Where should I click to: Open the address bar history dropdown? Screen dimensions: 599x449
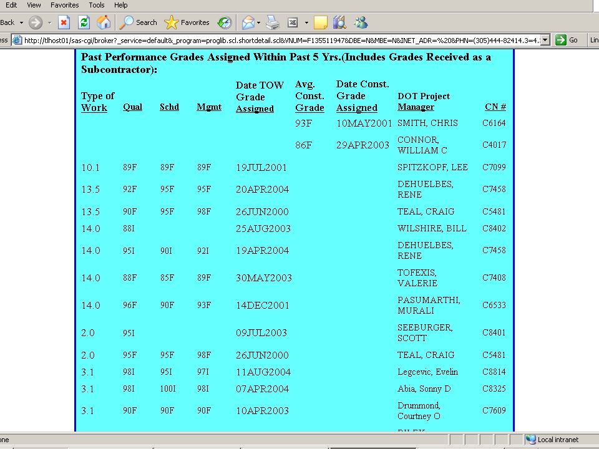pos(545,40)
